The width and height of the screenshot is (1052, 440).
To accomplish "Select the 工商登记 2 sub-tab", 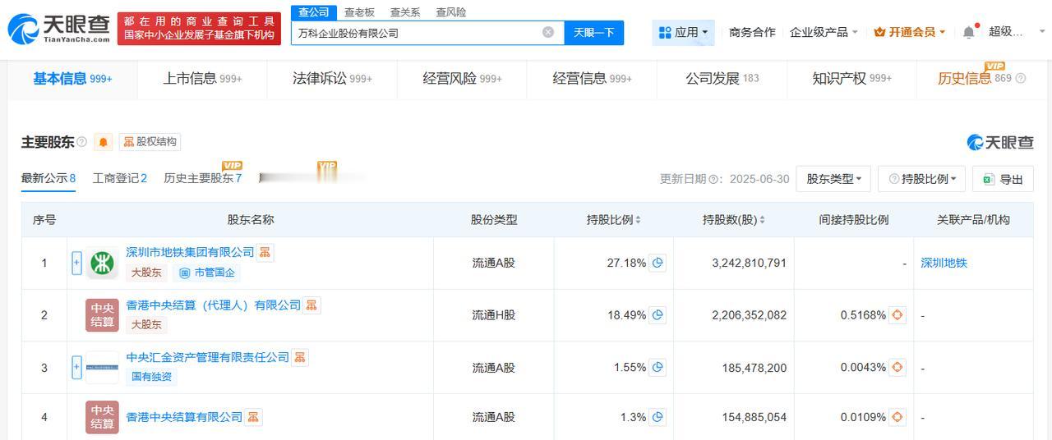I will pos(120,178).
